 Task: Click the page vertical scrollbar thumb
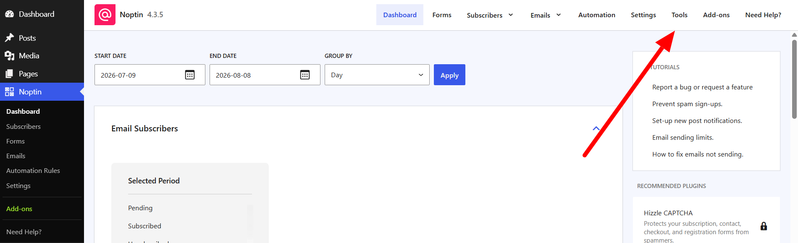[x=794, y=79]
